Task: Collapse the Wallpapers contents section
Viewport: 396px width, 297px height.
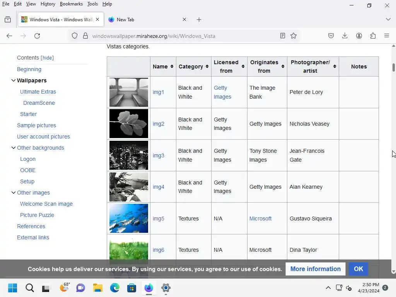Action: point(14,80)
